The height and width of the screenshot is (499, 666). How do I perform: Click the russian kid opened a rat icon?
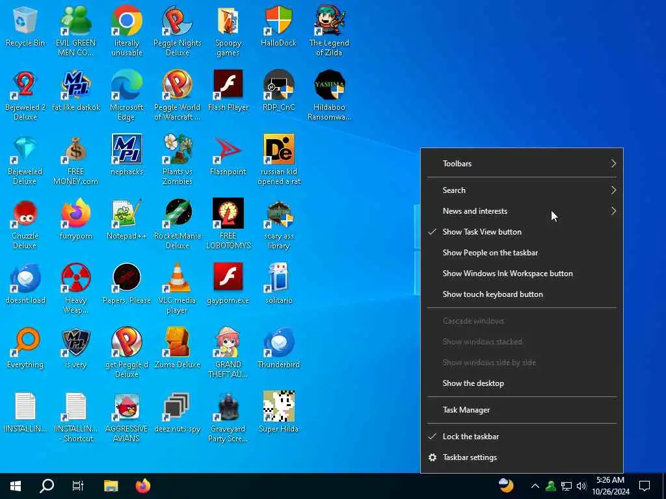click(278, 149)
